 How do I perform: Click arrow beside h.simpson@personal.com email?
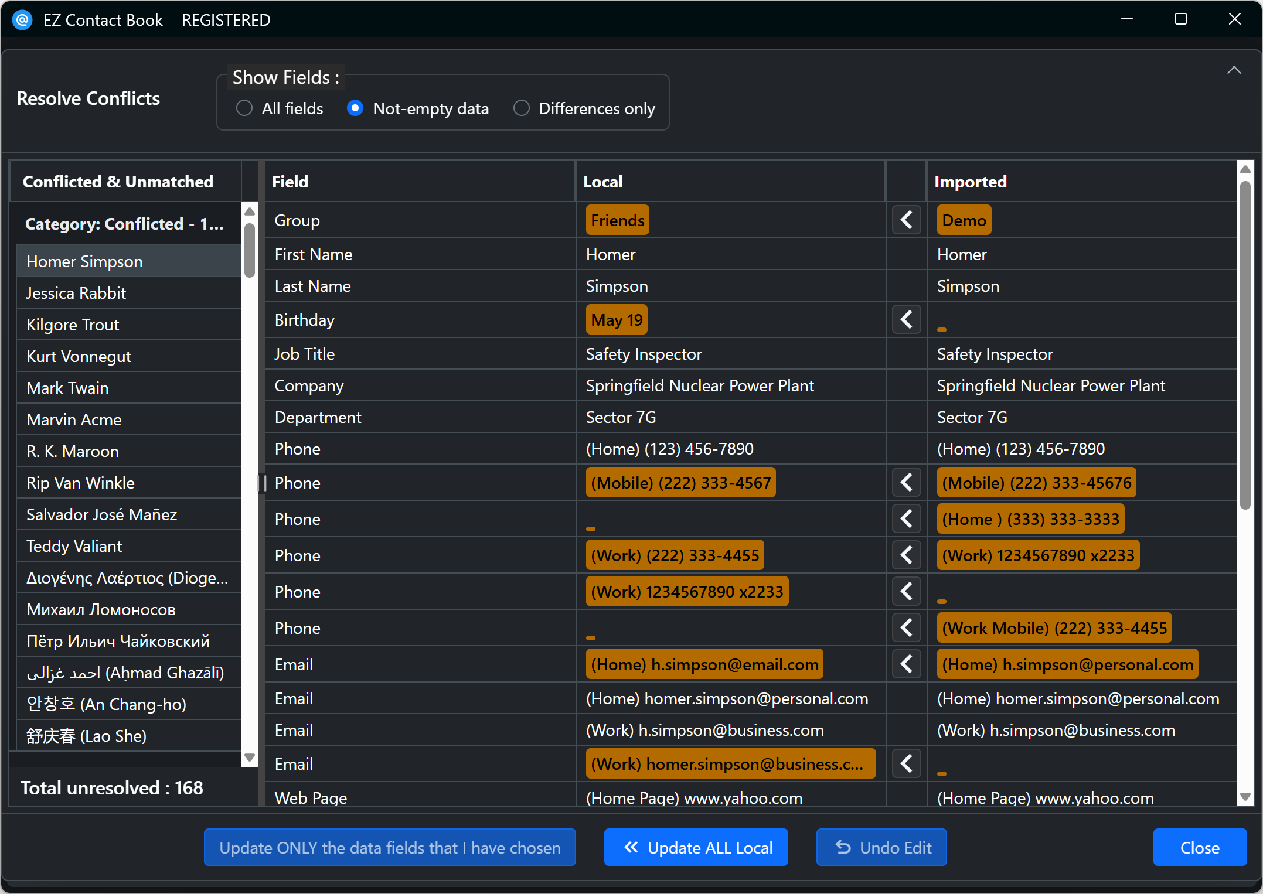[906, 664]
